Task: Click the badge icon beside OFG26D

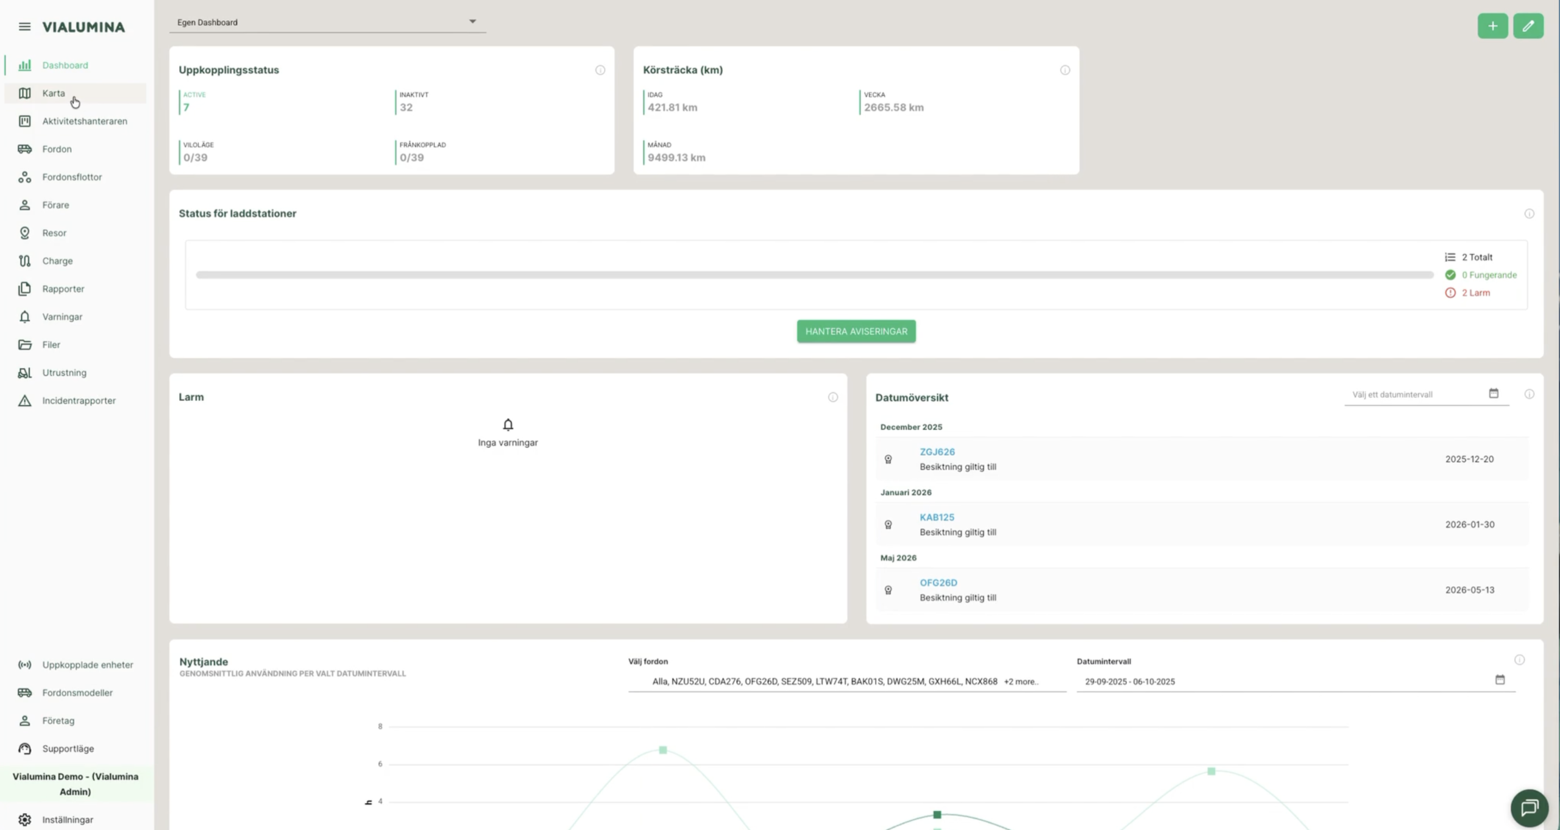Action: click(888, 590)
